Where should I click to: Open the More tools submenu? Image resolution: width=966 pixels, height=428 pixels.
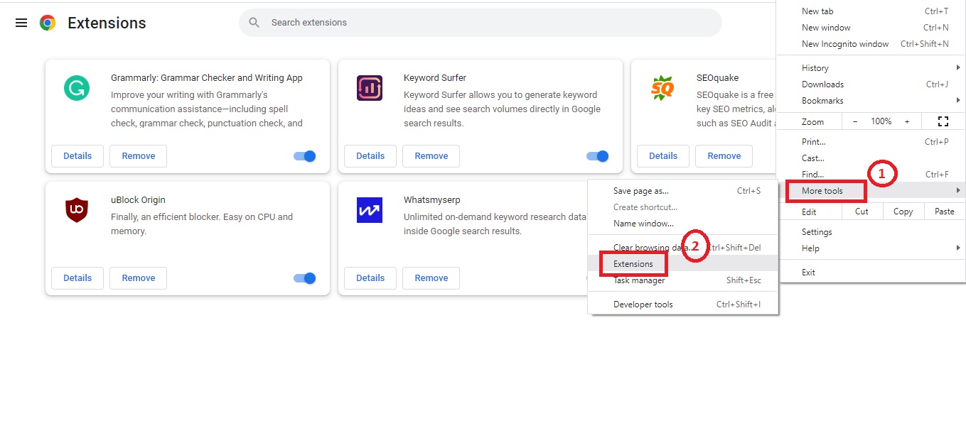click(x=873, y=191)
